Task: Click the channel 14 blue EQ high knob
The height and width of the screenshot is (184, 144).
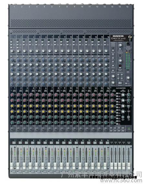Action: click(x=94, y=60)
